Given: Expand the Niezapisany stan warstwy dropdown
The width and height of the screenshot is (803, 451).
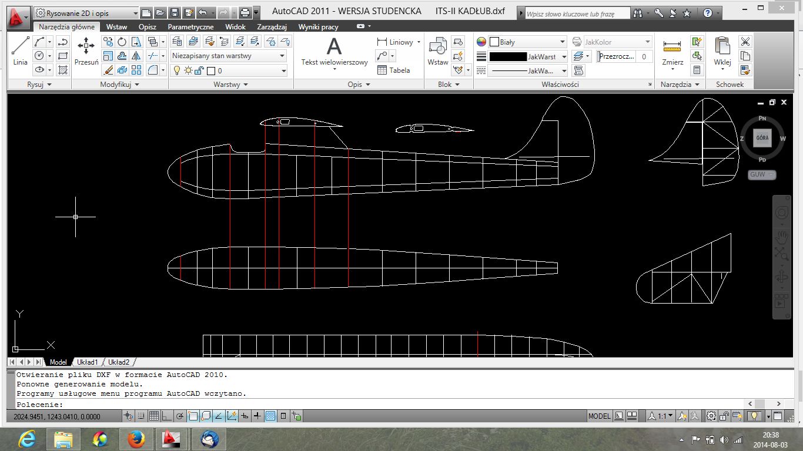Looking at the screenshot, I should [229, 56].
